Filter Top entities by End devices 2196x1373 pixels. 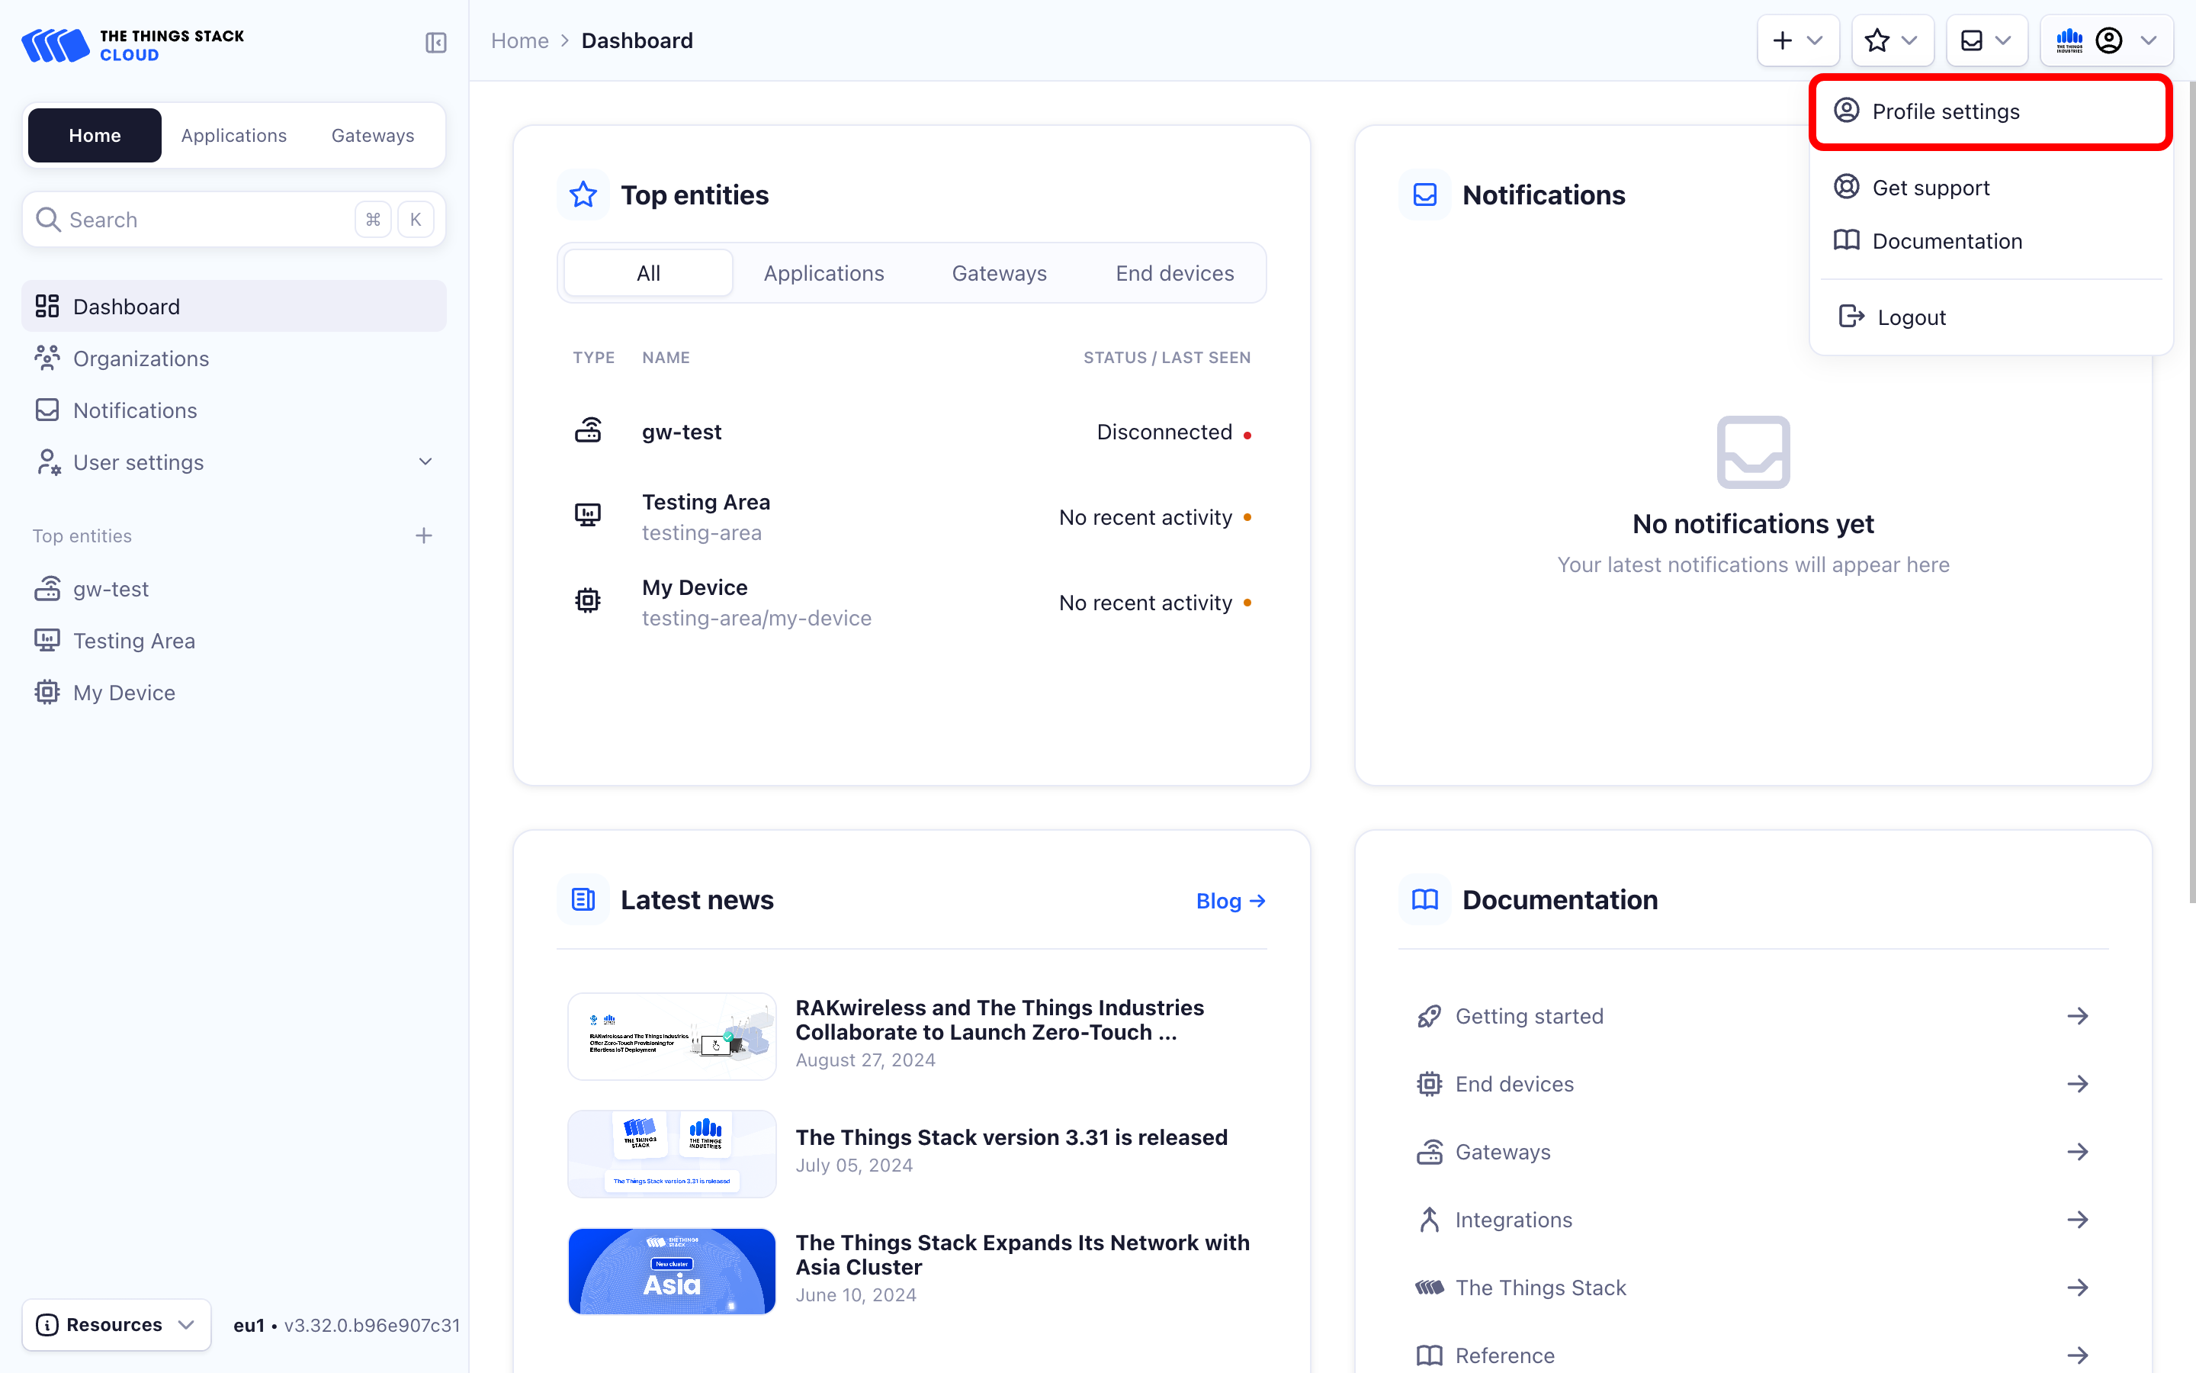point(1174,272)
